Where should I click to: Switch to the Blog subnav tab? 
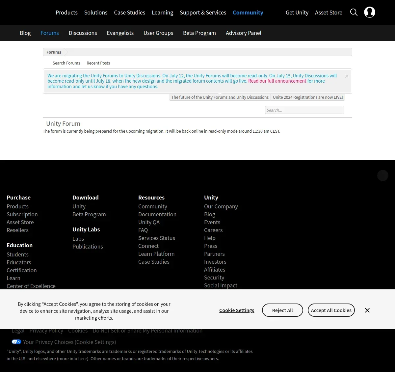[x=25, y=33]
